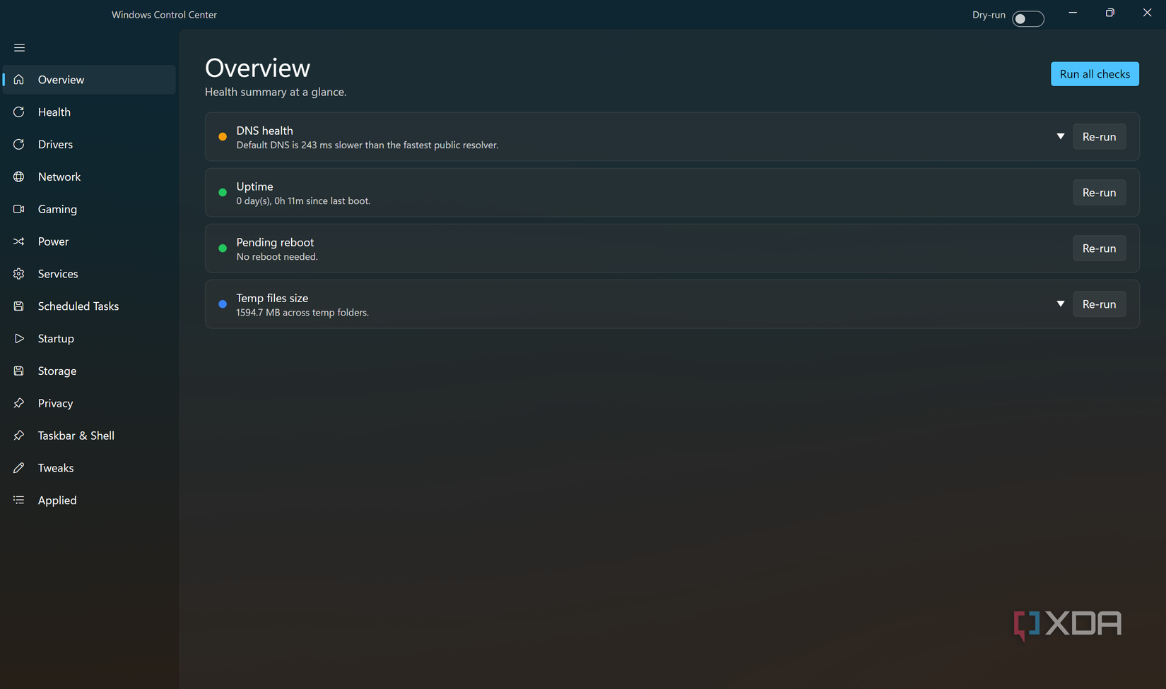Click the 'Pending reboot' title
The image size is (1166, 689).
[275, 242]
